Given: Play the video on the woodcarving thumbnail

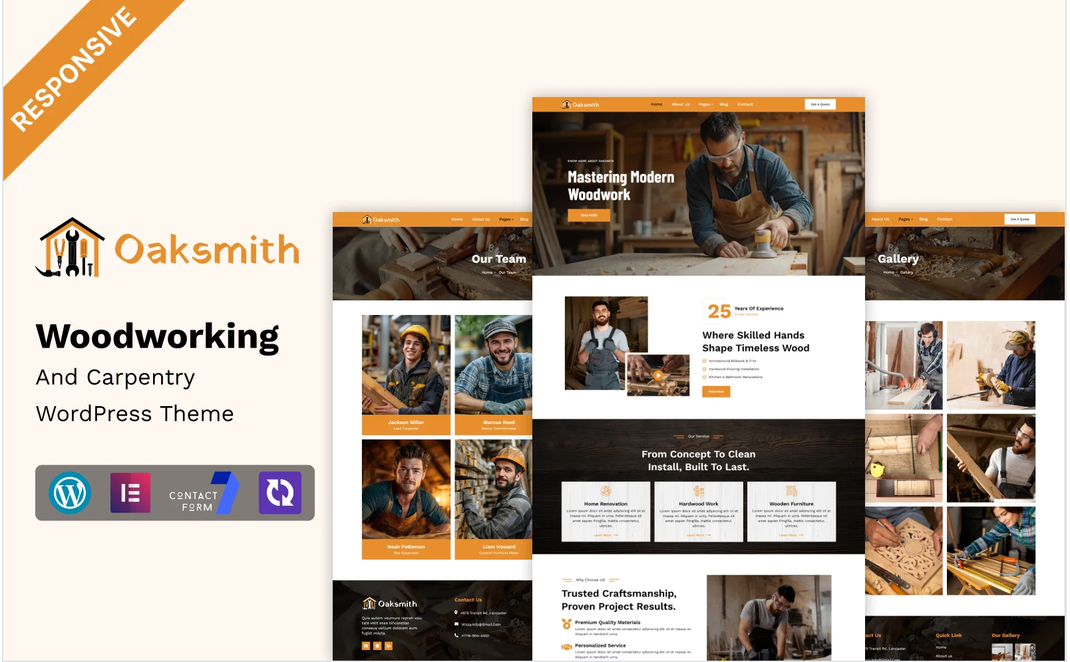Looking at the screenshot, I should (658, 375).
